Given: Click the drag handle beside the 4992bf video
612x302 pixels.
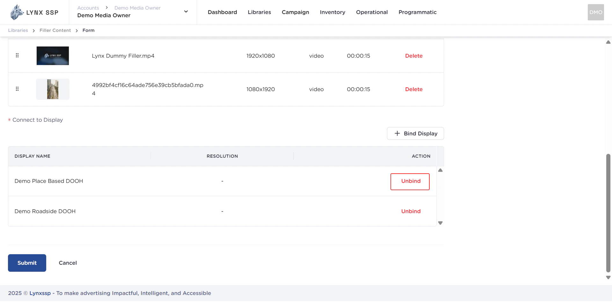Looking at the screenshot, I should (18, 89).
